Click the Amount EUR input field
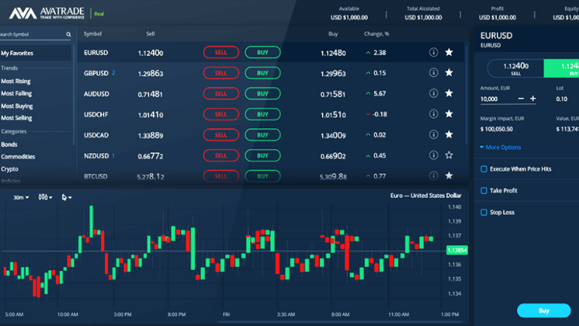 click(496, 99)
